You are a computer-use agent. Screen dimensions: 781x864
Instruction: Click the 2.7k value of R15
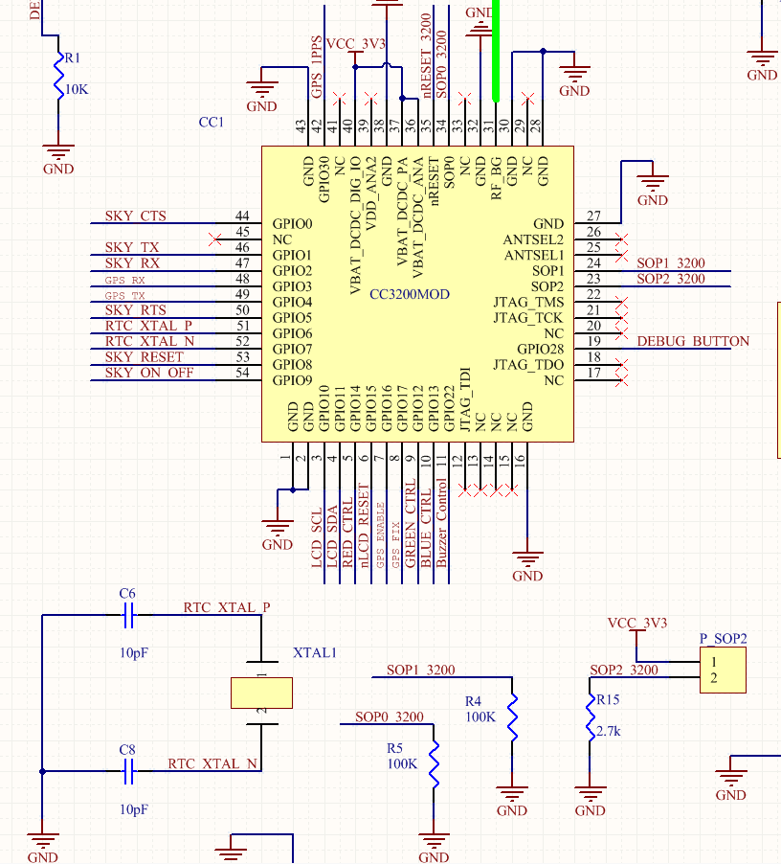tap(608, 731)
